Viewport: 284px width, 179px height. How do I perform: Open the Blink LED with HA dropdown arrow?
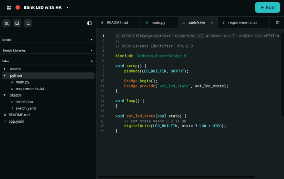click(67, 8)
